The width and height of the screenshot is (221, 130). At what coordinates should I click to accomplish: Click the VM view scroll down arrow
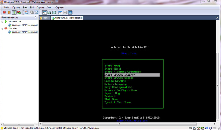[218, 121]
